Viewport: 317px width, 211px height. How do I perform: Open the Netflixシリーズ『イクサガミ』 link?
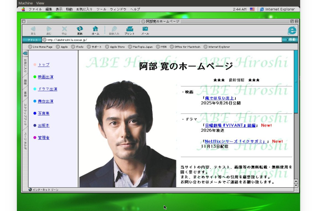[235, 141]
